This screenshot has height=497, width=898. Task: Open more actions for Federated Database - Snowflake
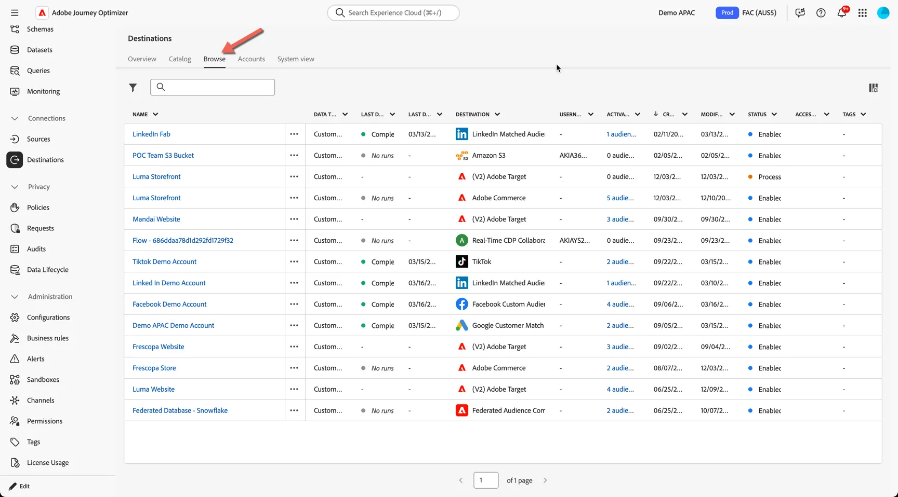[x=294, y=410]
